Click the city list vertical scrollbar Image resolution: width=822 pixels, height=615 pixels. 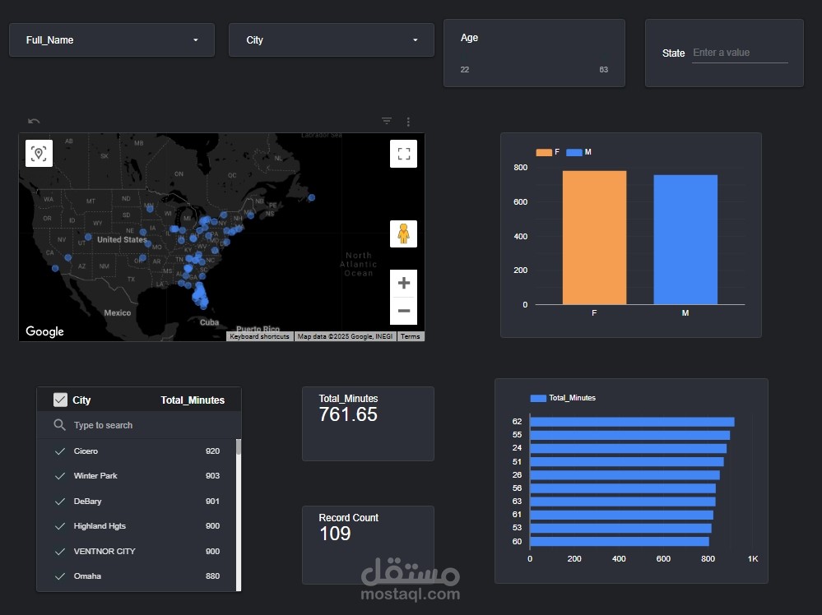[239, 515]
